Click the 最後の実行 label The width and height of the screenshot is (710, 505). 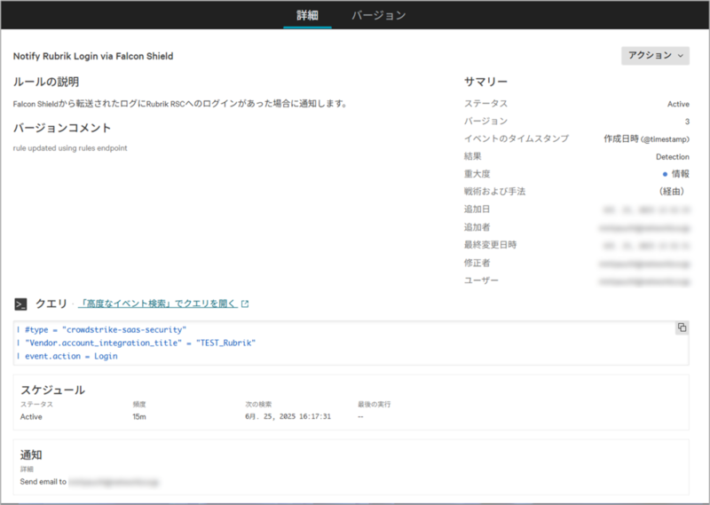(374, 404)
